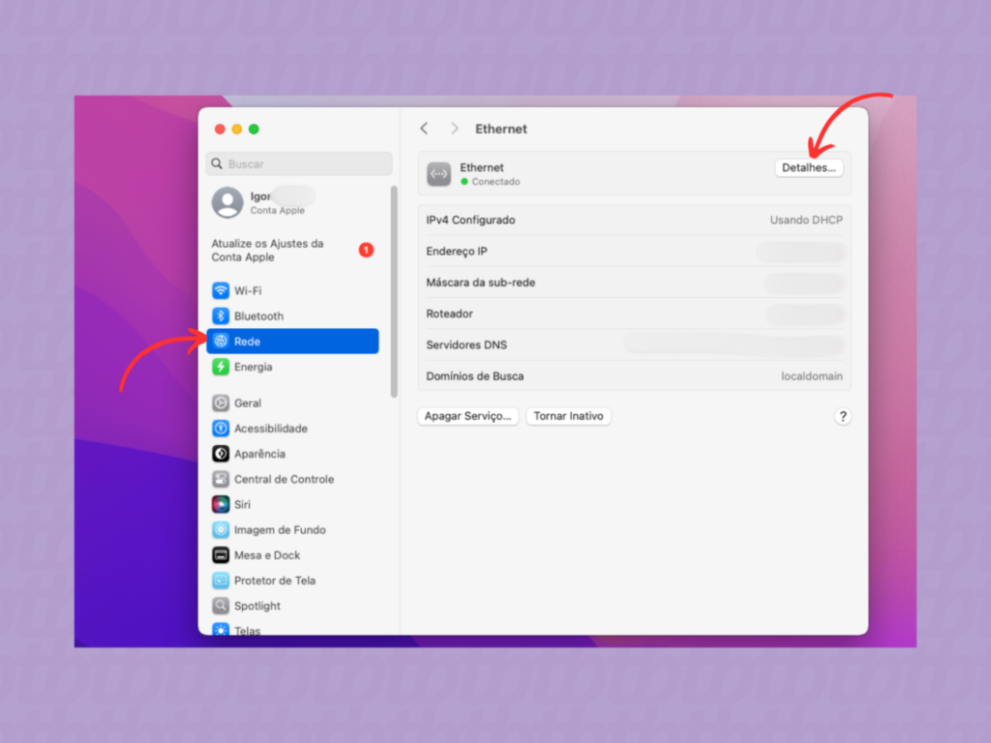Click the red notification badge
991x743 pixels.
(x=366, y=251)
